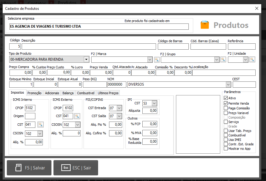Click the Descrição text field
This screenshot has height=181, width=266.
[89, 46]
